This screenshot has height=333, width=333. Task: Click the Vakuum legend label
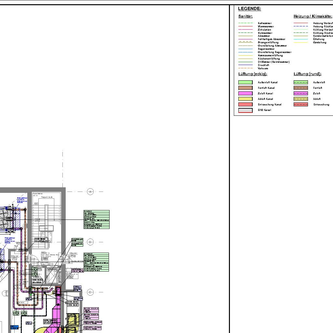pos(263,68)
